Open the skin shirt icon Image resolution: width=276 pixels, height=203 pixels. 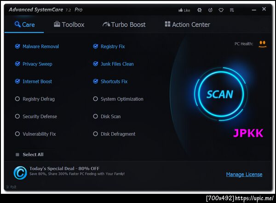pyautogui.click(x=221, y=10)
